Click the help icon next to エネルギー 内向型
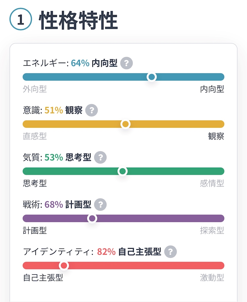Image resolution: width=247 pixels, height=302 pixels. click(126, 63)
